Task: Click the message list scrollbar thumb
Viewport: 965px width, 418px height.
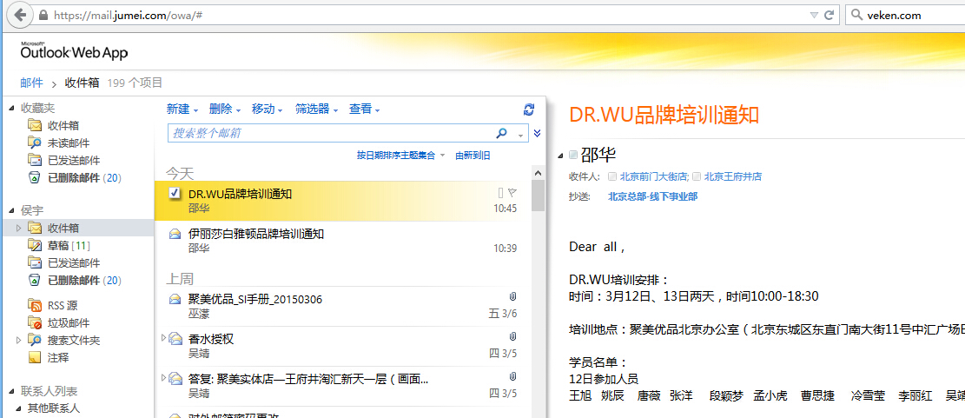Action: pyautogui.click(x=538, y=196)
